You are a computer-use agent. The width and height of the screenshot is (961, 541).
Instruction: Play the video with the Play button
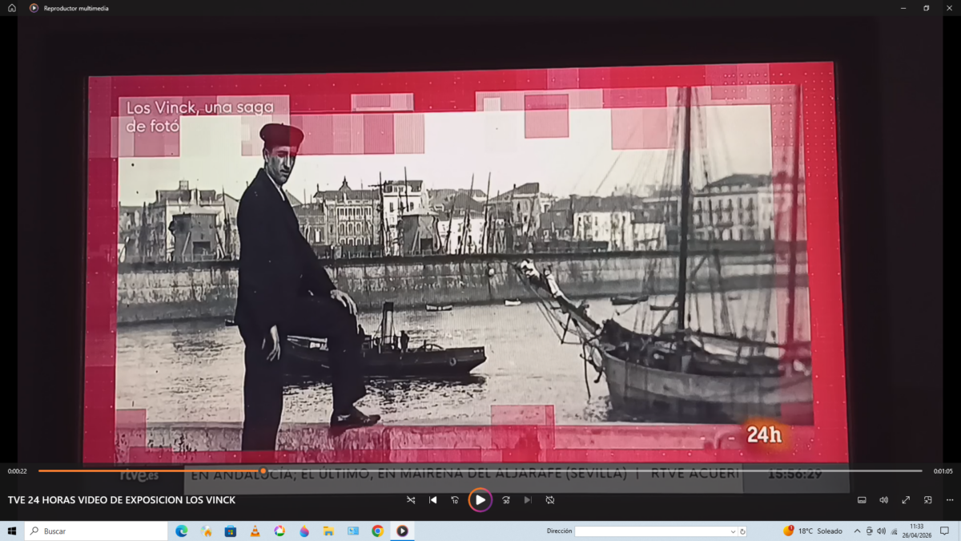(x=480, y=500)
